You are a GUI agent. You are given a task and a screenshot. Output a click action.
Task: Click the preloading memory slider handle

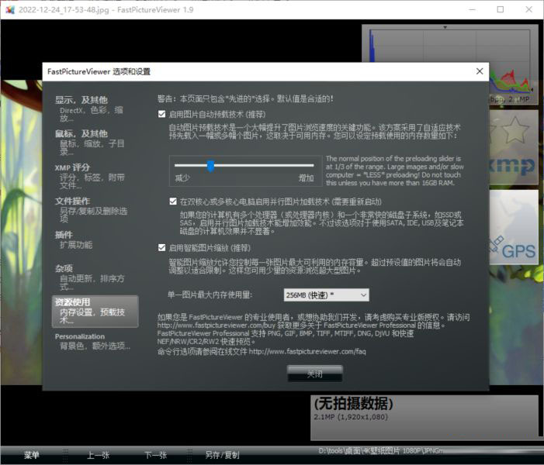pos(210,166)
